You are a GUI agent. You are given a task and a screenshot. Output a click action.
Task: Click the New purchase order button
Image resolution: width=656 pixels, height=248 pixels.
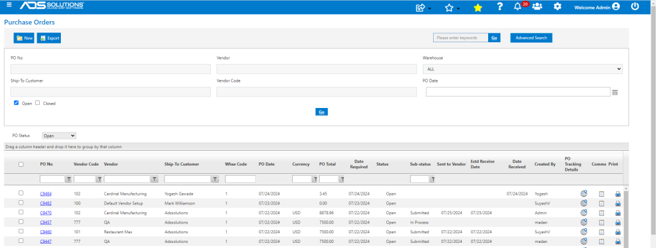[x=24, y=38]
